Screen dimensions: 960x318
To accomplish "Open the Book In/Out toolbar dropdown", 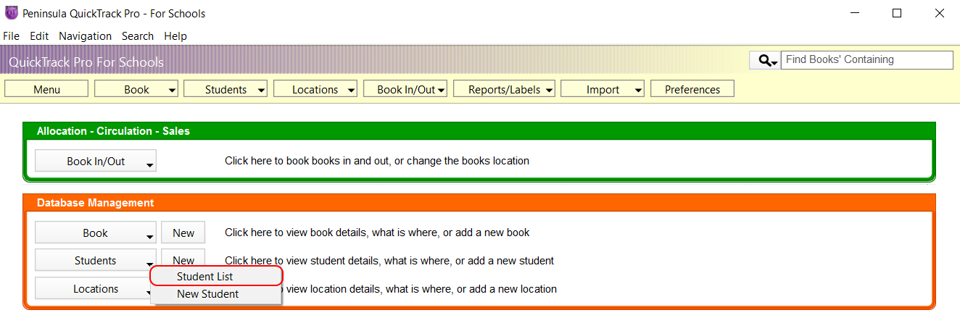I will 405,89.
